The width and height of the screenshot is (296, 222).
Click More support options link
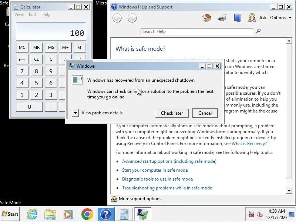[x=140, y=199]
